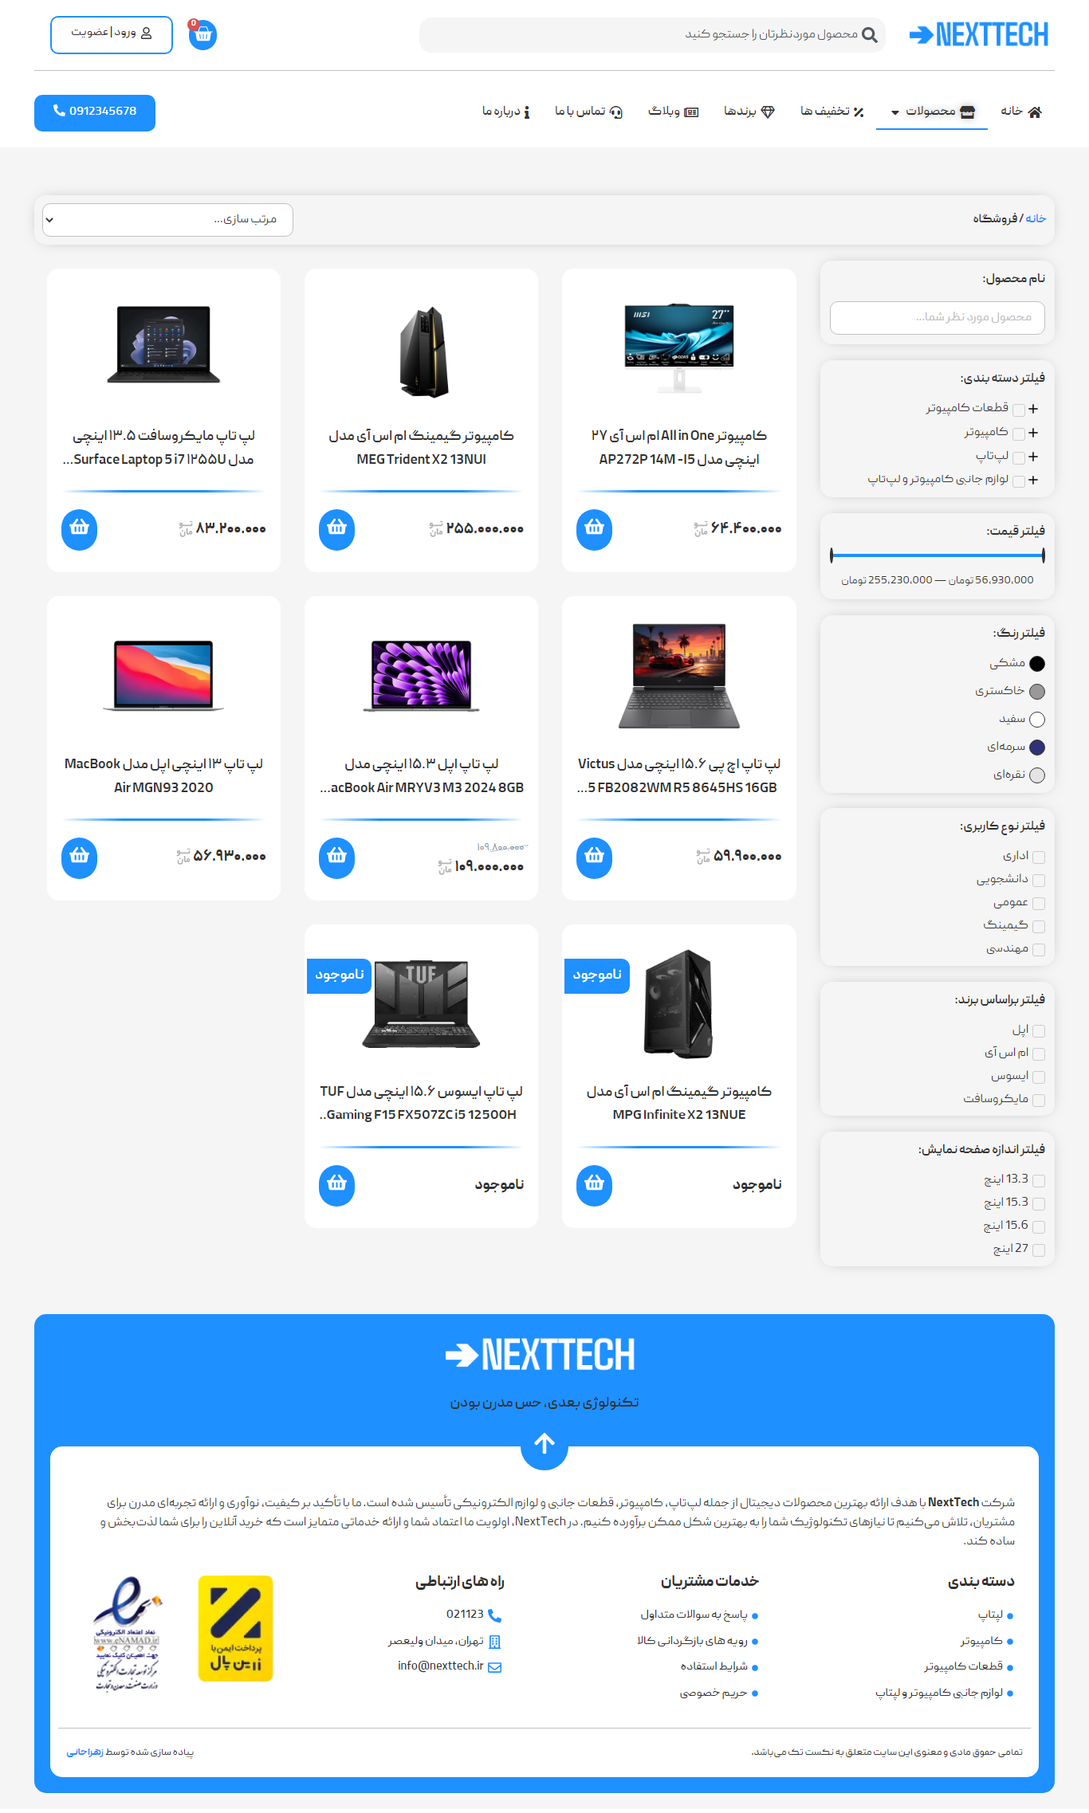1089x1813 pixels.
Task: Add HP Victus laptop to cart
Action: point(595,857)
